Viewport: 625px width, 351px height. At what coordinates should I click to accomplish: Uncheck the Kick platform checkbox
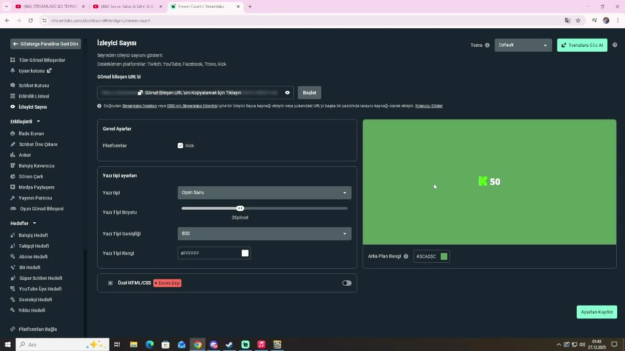(180, 146)
